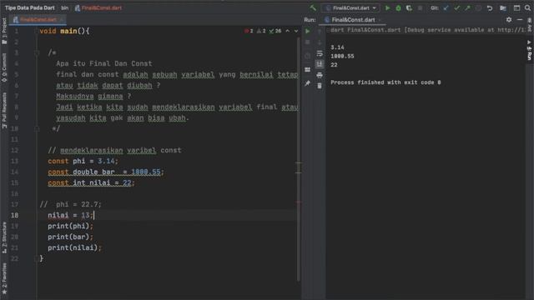Toggle the 4: Run tool window stripe button
Image resolution: width=534 pixels, height=300 pixels.
click(529, 50)
